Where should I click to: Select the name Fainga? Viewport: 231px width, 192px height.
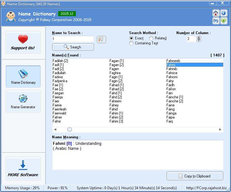click(x=171, y=113)
